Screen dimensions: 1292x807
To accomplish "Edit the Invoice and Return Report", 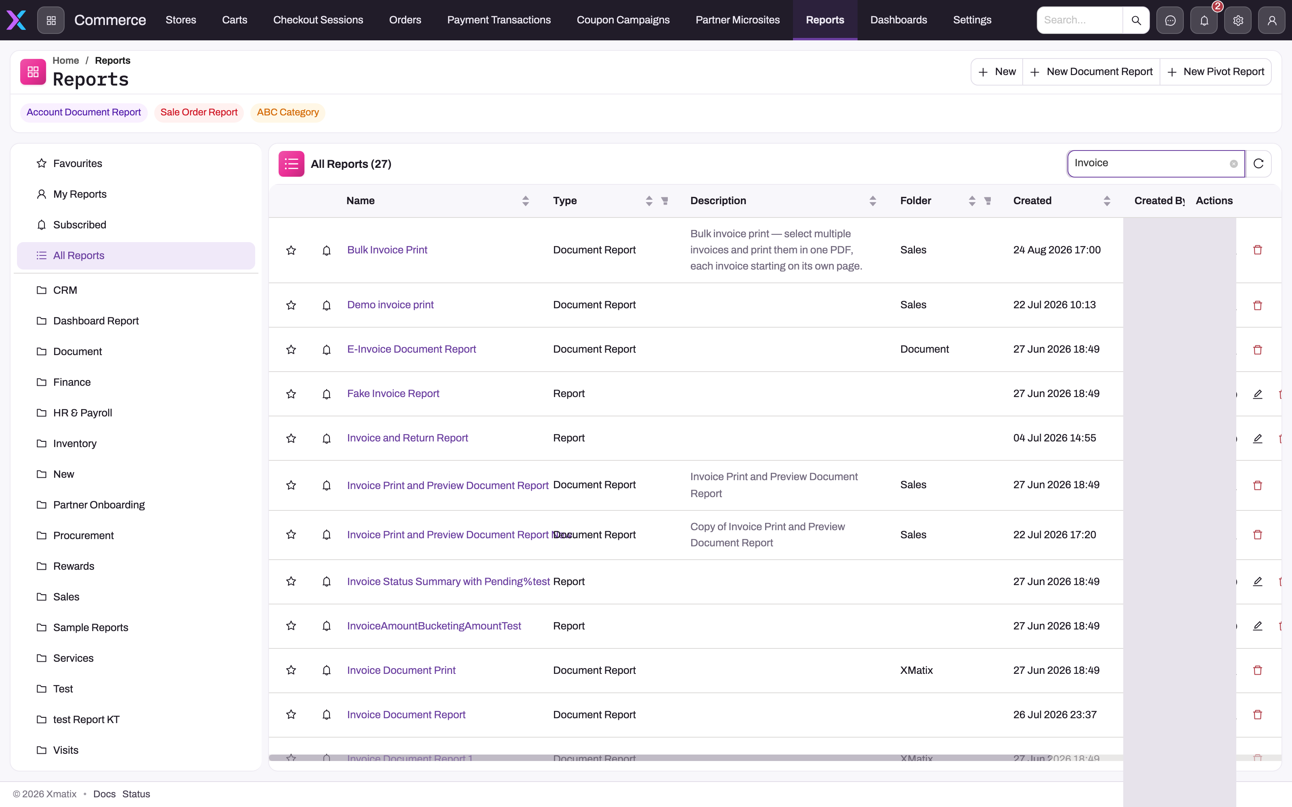I will pos(1257,438).
